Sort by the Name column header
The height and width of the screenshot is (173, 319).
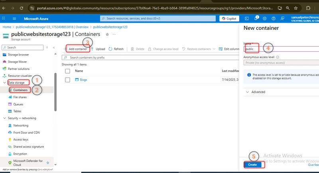79,71
